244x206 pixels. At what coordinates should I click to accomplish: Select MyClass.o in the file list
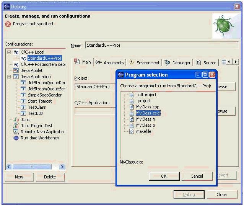pyautogui.click(x=145, y=125)
